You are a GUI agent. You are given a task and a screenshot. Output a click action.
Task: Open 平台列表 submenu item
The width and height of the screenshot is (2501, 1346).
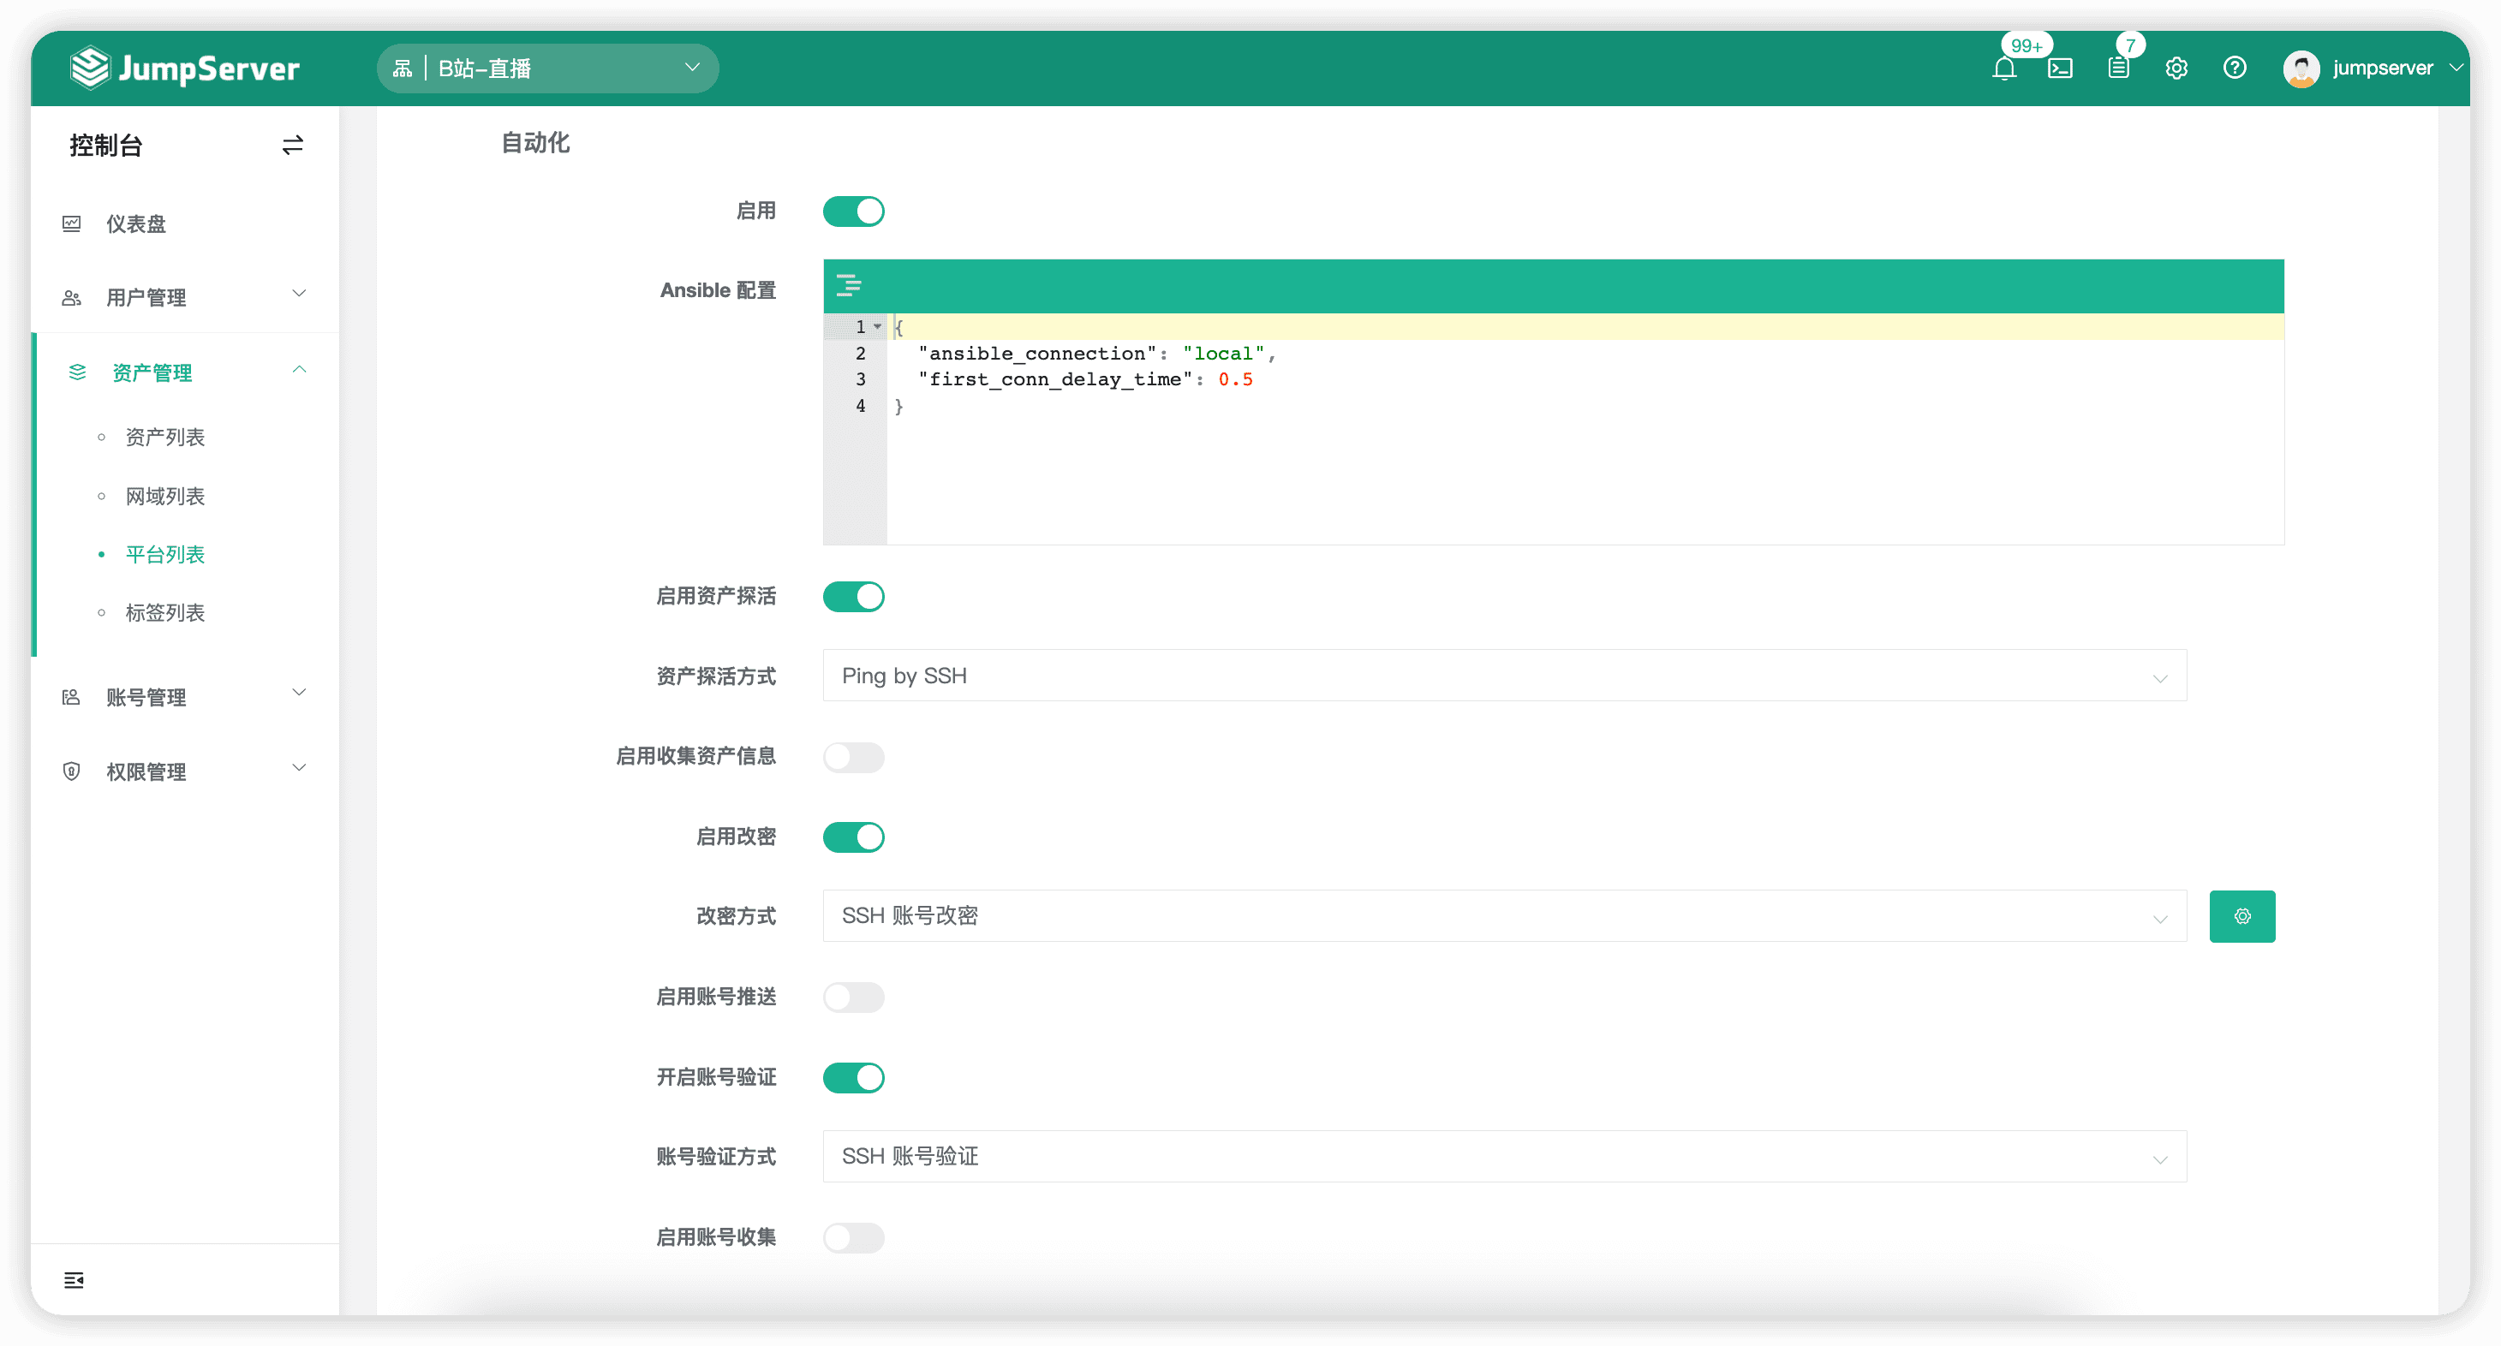click(165, 555)
